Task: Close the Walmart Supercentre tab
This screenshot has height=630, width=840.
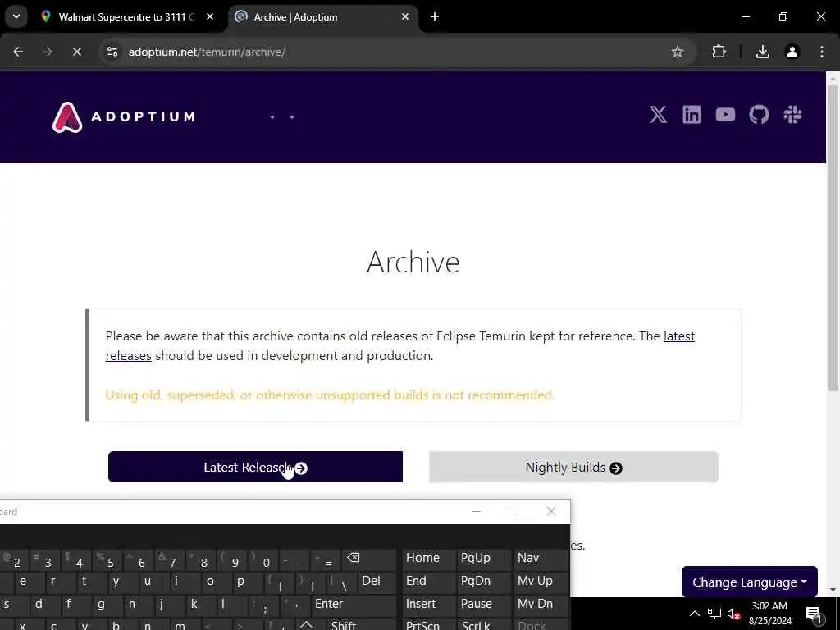Action: 210,16
